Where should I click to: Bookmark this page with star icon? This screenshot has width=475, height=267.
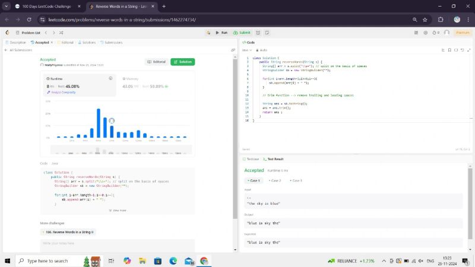425,20
